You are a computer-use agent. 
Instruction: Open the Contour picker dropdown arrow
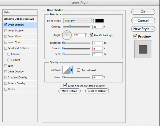[x=71, y=70]
